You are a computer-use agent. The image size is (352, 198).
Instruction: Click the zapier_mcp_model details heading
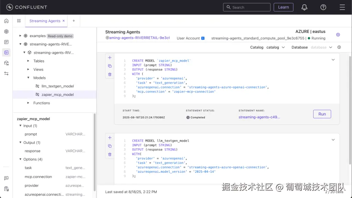point(33,119)
